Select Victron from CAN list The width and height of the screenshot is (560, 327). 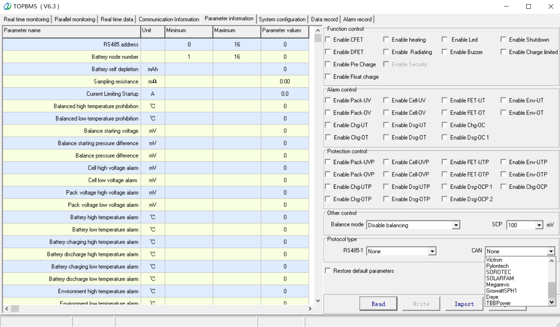(494, 260)
